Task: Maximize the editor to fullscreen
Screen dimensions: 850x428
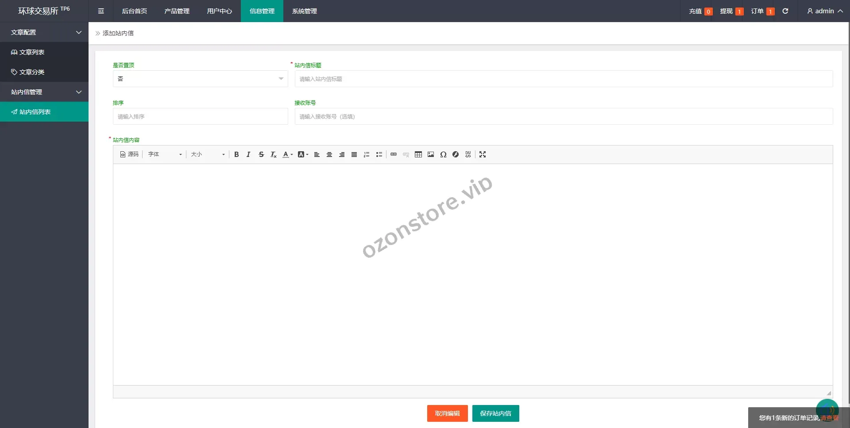Action: (x=483, y=154)
